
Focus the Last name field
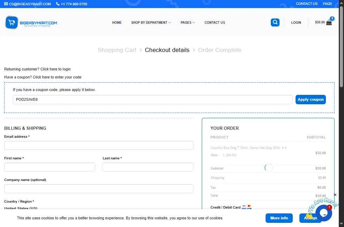[148, 167]
